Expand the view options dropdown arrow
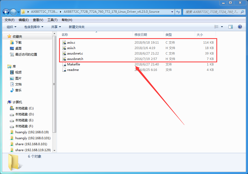The height and width of the screenshot is (174, 248). click(222, 27)
